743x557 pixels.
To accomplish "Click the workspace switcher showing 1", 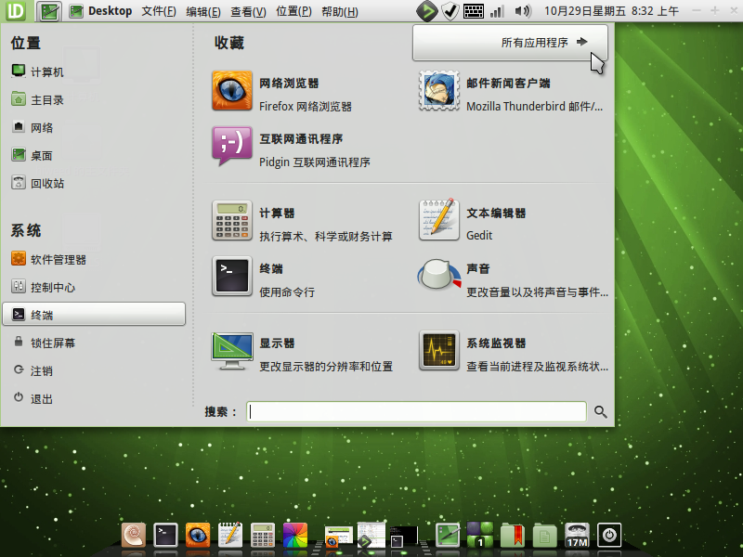I will (x=480, y=536).
